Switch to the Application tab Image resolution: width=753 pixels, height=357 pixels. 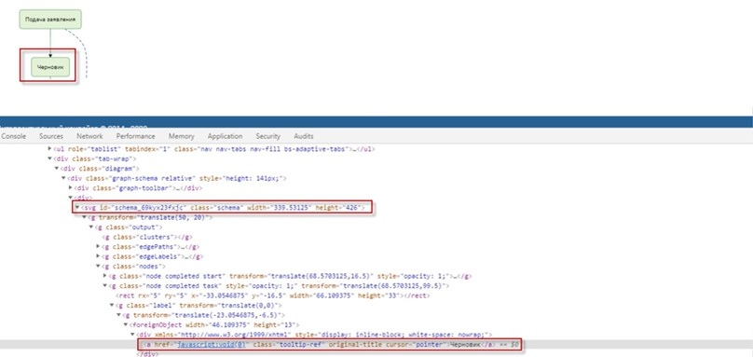coord(225,136)
